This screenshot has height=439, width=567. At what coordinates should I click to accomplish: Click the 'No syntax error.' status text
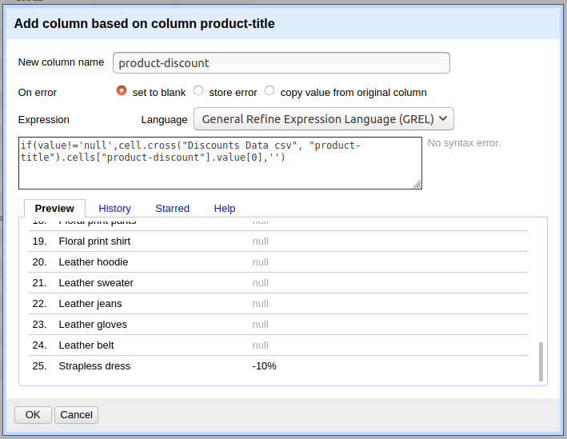tap(464, 143)
